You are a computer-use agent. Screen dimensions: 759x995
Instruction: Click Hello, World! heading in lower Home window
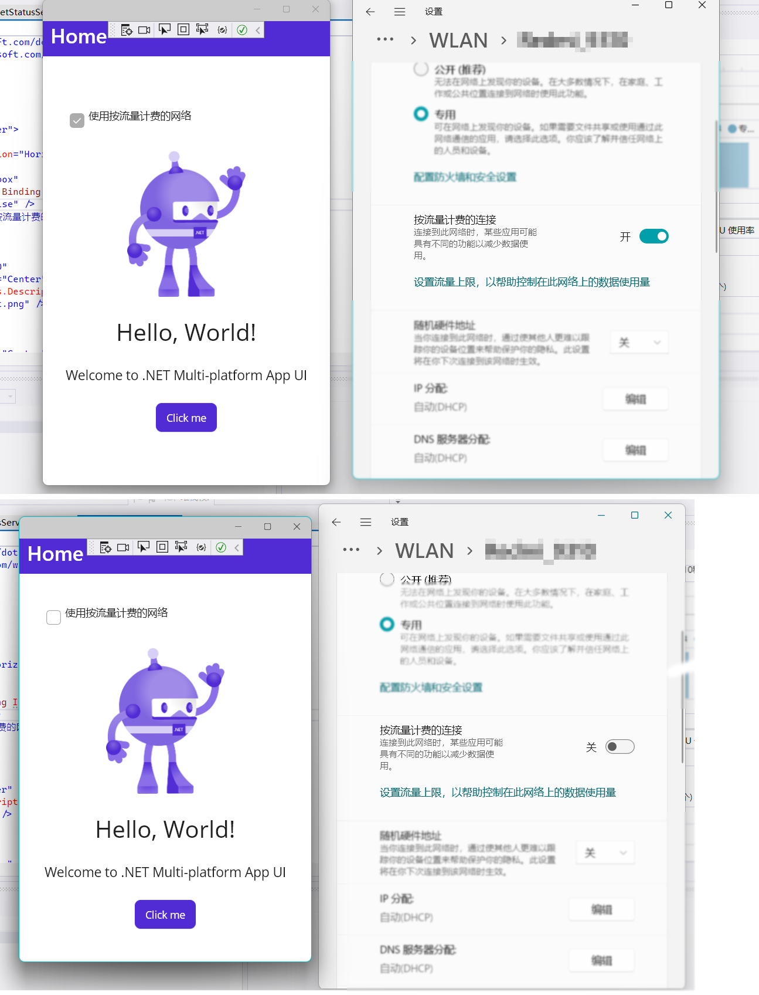pyautogui.click(x=165, y=830)
